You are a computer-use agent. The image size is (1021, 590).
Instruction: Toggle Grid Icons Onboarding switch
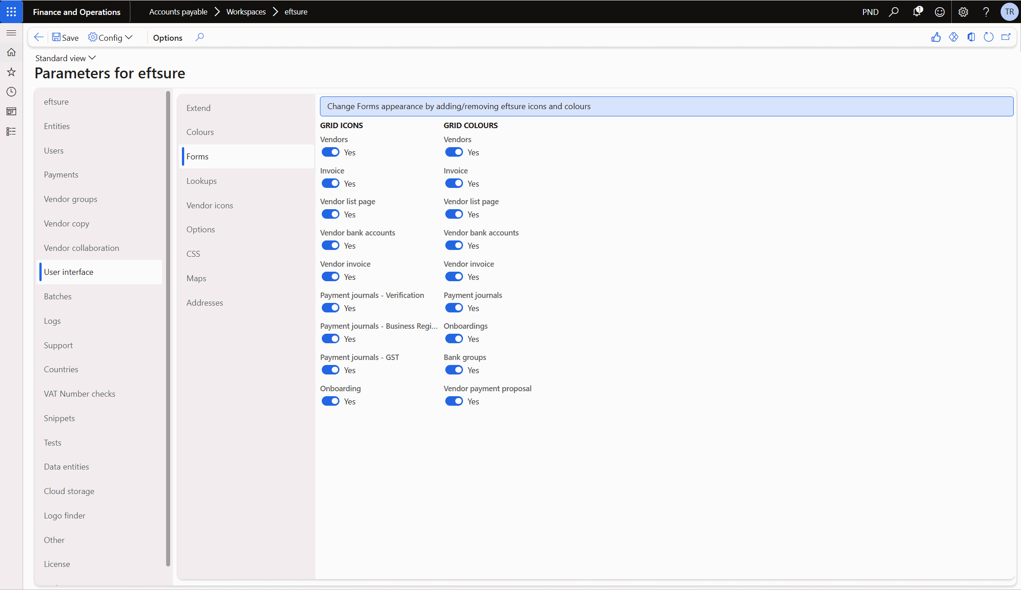click(330, 401)
